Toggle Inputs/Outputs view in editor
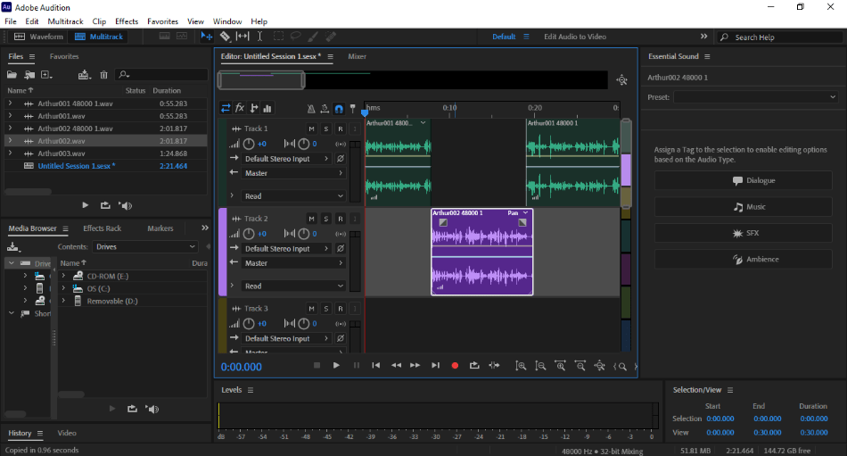Screen dimensions: 847x456 (x=226, y=108)
